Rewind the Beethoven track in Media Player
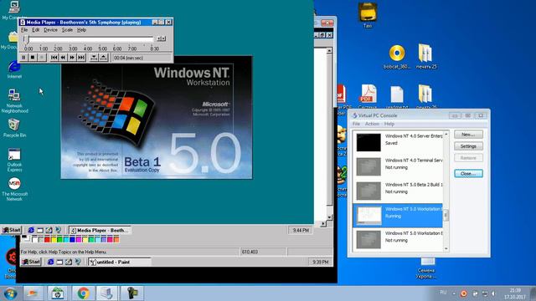Viewport: 536px width, 301px height. click(63, 58)
